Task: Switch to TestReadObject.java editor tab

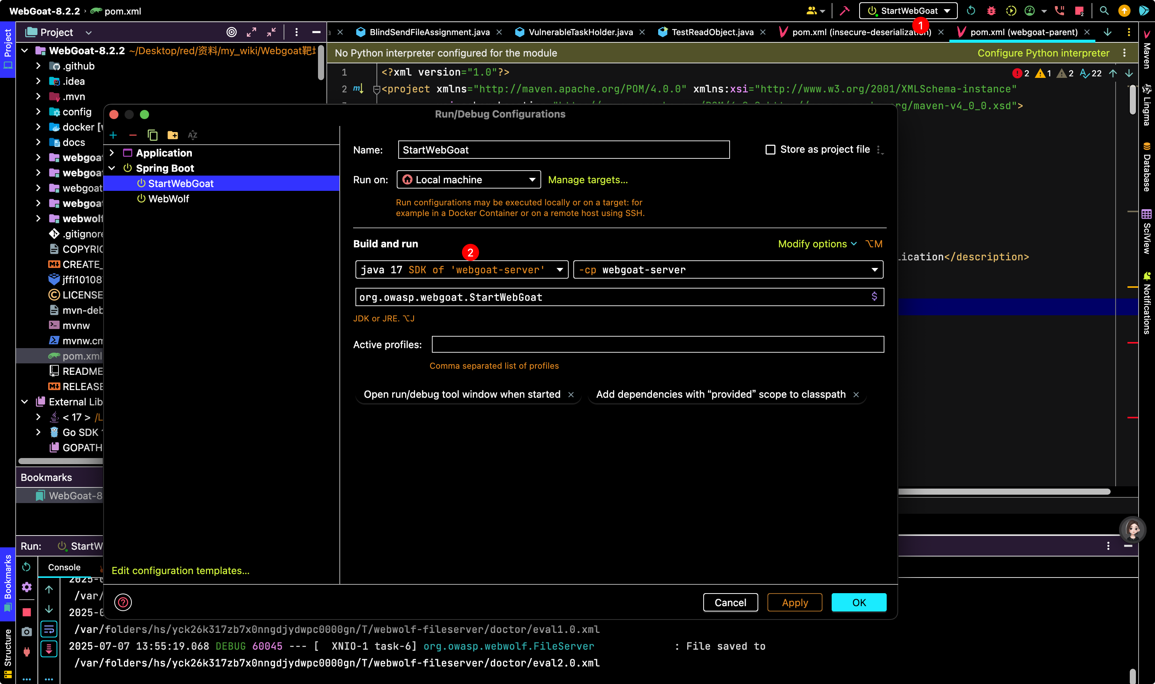Action: [712, 32]
